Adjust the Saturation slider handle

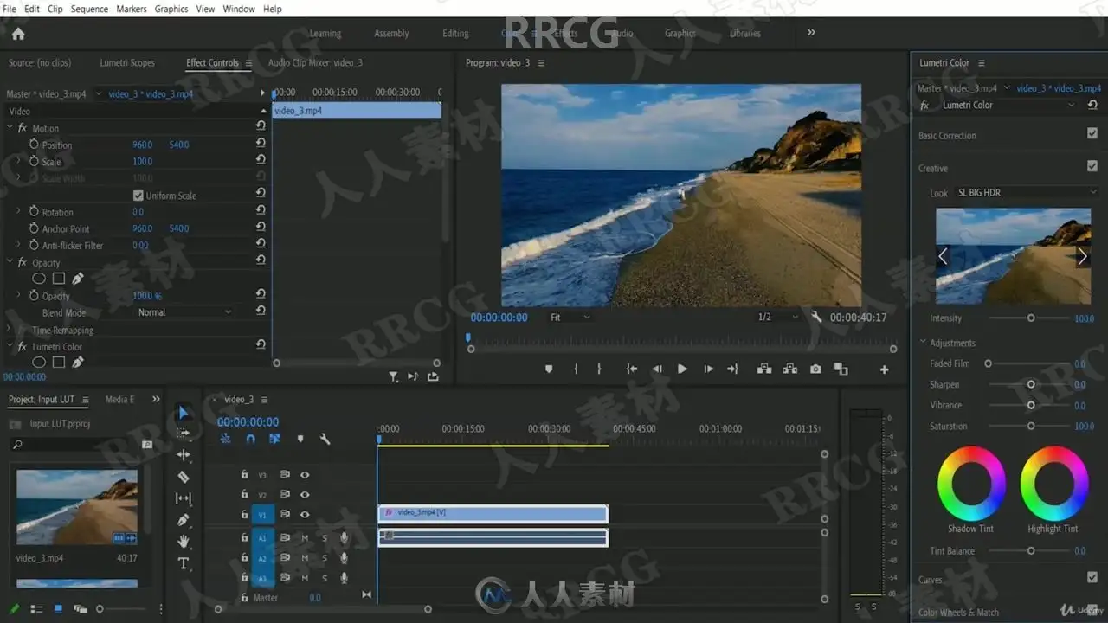point(1031,426)
